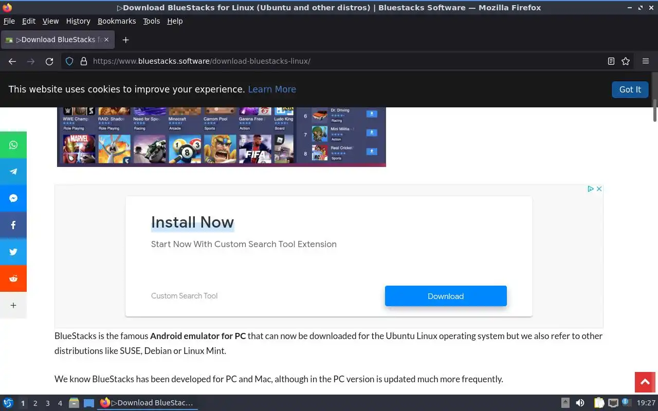
Task: Click the bold Android emulator for PC text
Action: [x=198, y=336]
